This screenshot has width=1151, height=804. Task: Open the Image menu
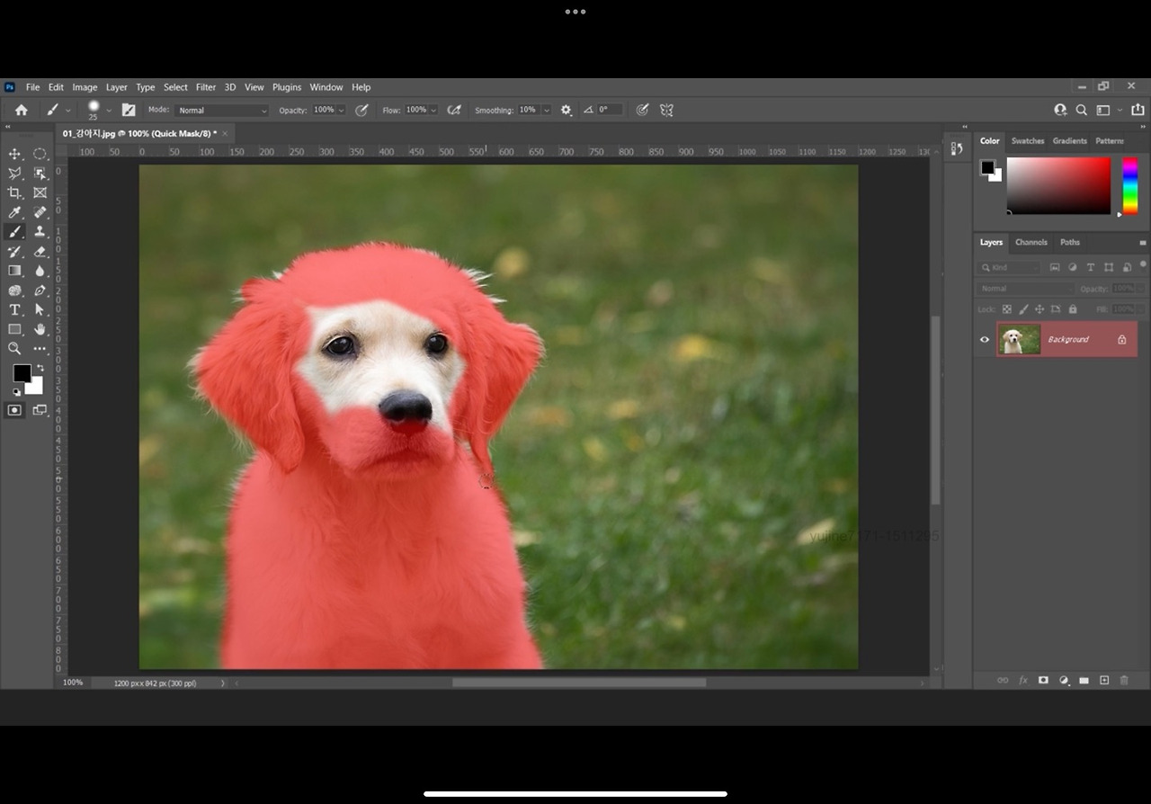(85, 87)
